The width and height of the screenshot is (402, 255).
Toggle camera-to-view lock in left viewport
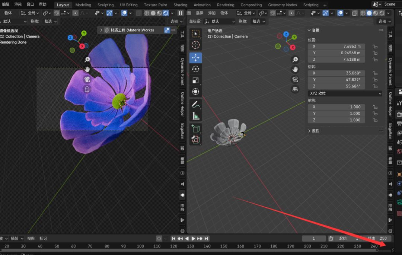pos(87,89)
